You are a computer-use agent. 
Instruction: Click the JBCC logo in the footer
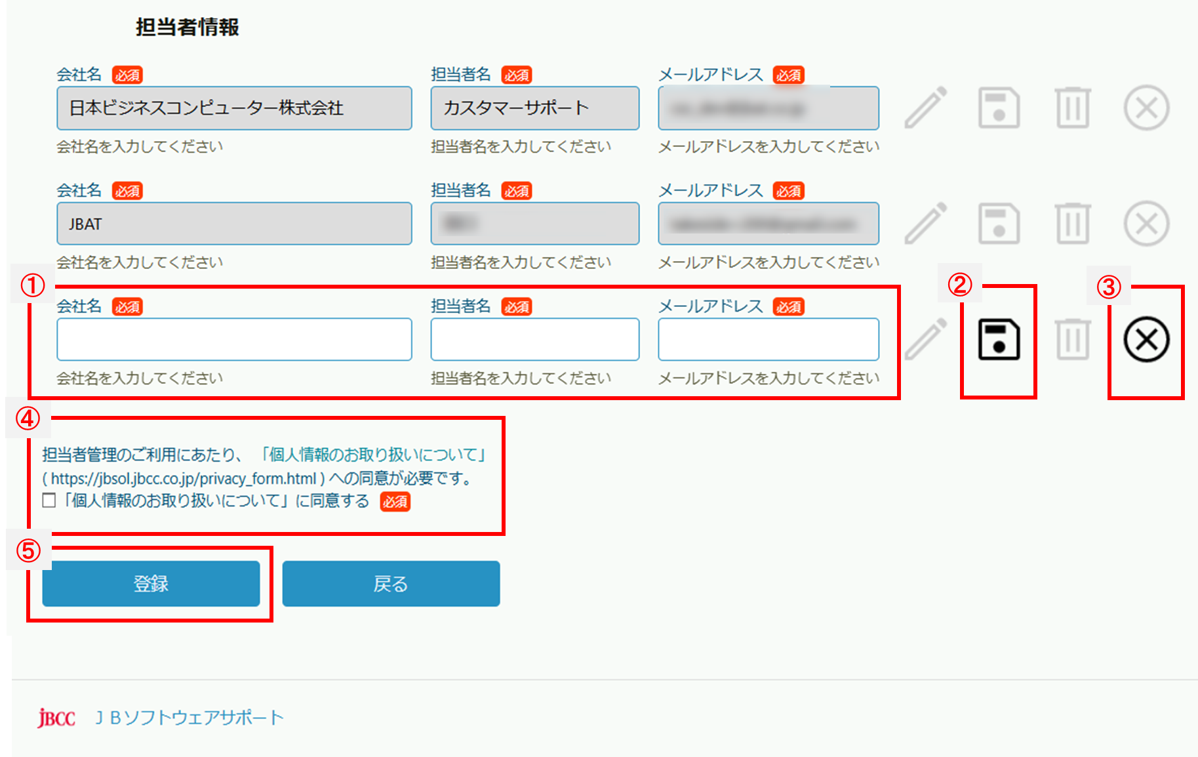[56, 718]
